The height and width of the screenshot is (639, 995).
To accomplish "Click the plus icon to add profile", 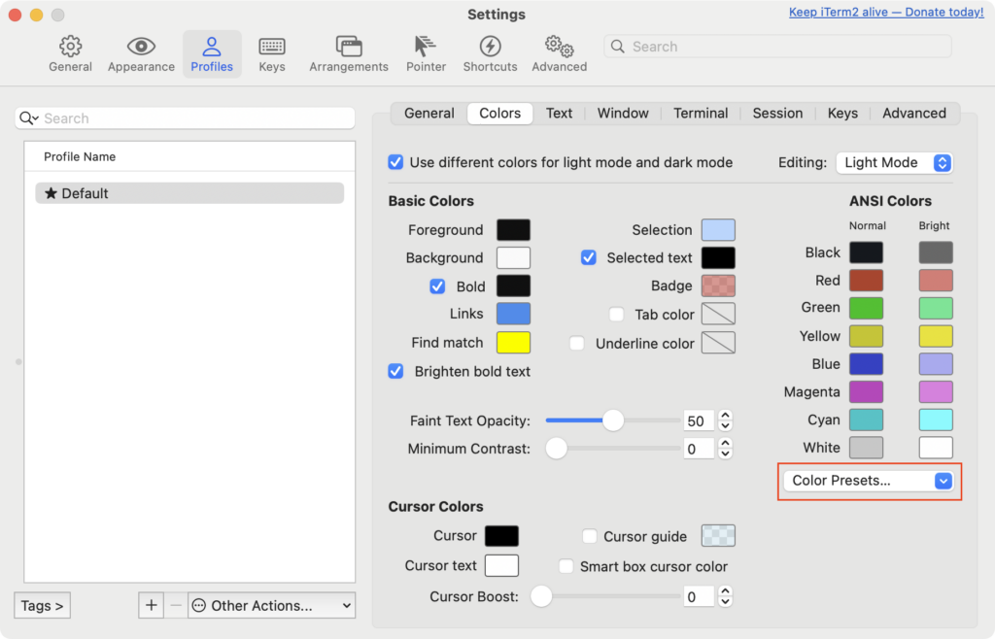I will click(151, 605).
